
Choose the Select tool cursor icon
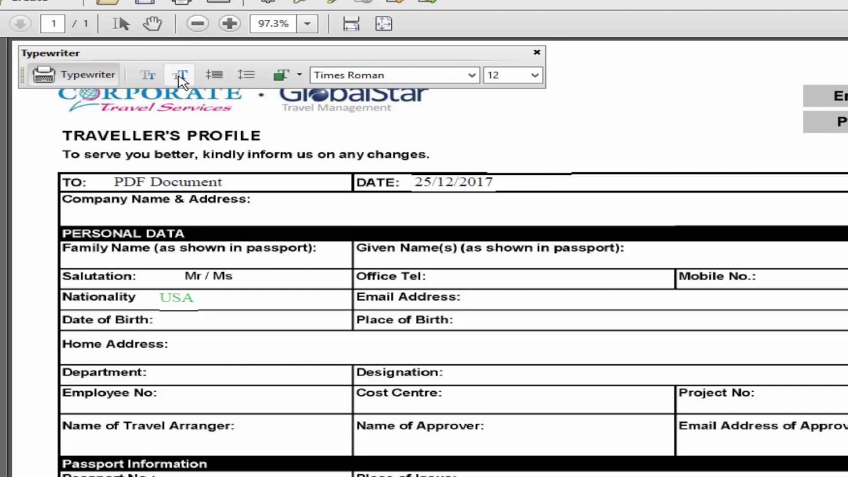(x=121, y=24)
